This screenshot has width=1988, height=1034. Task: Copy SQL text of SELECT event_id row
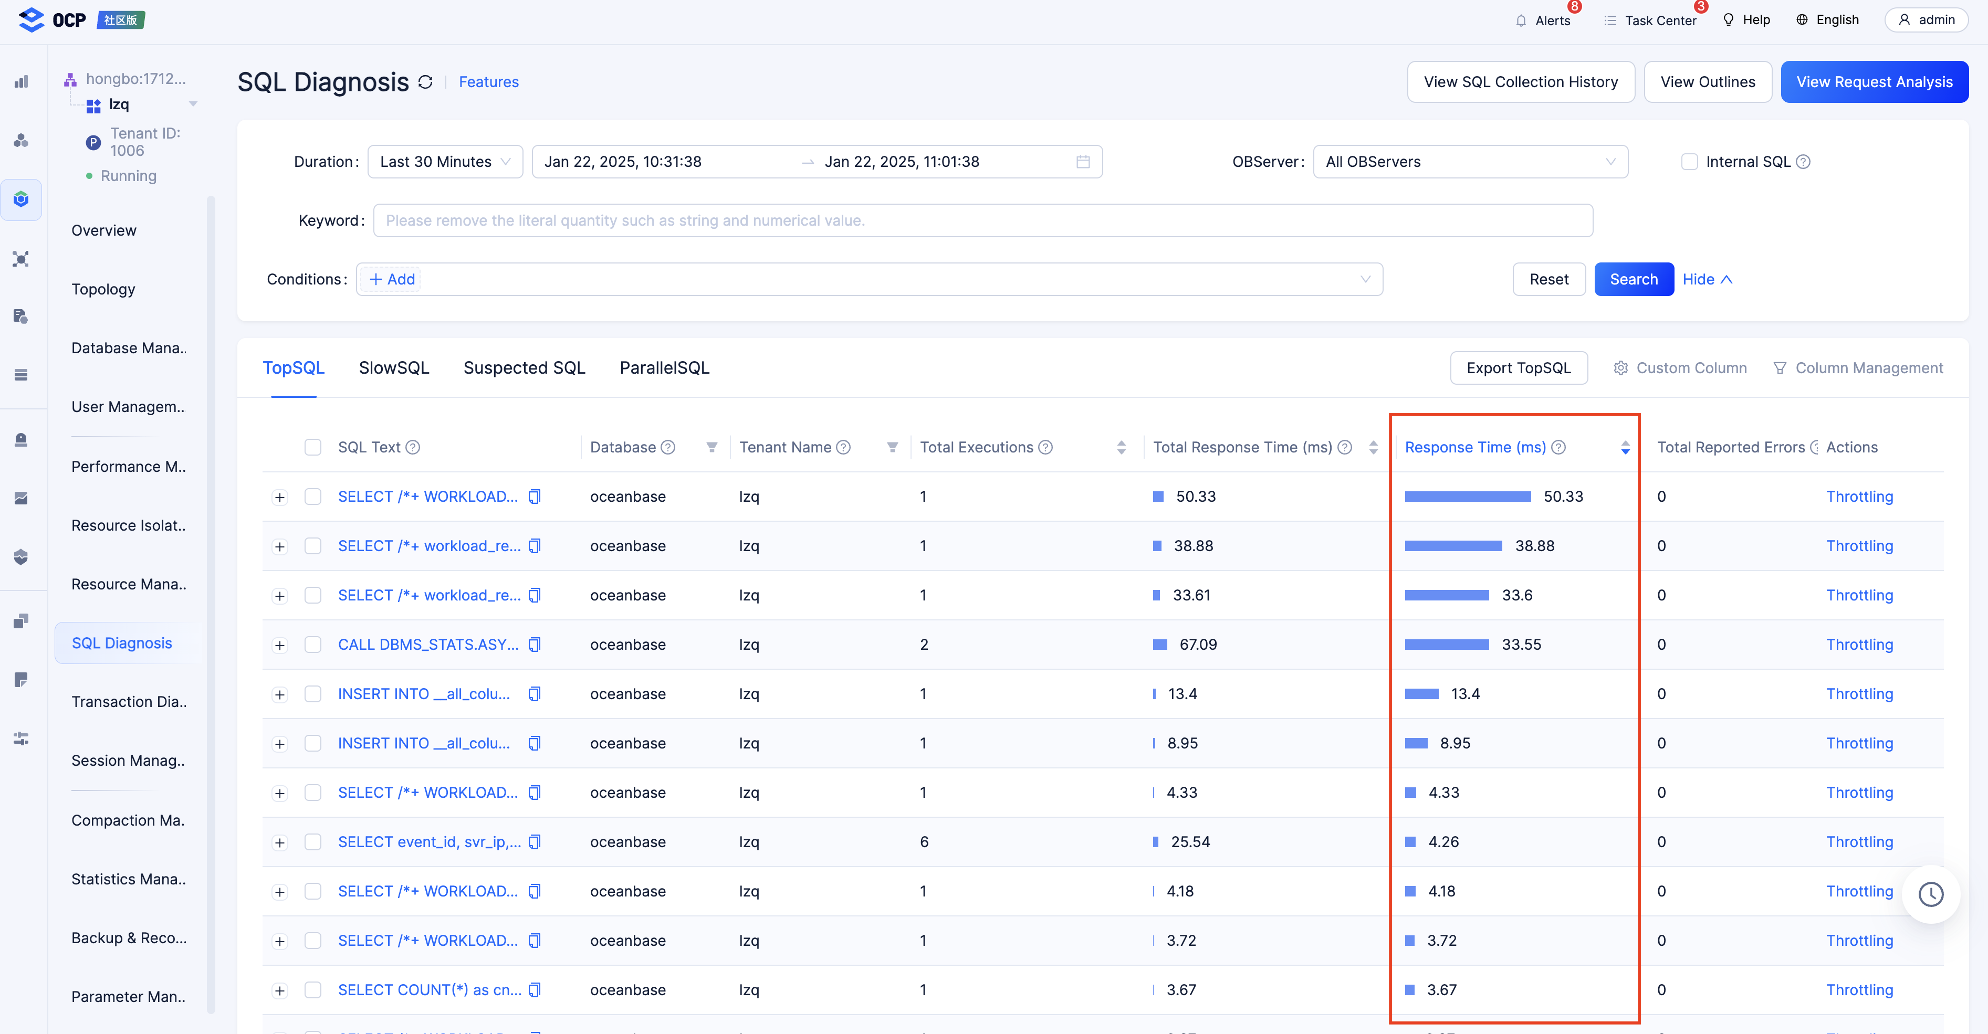(x=534, y=842)
